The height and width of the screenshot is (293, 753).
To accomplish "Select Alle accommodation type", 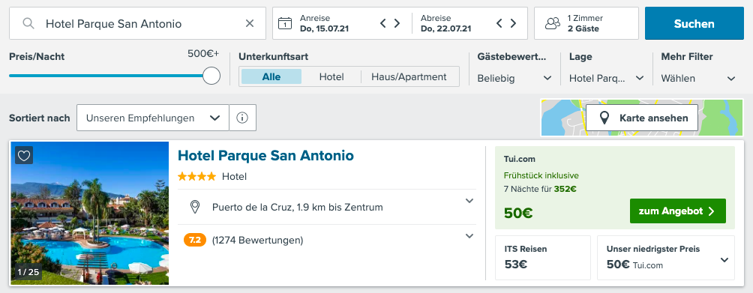I will pyautogui.click(x=271, y=76).
